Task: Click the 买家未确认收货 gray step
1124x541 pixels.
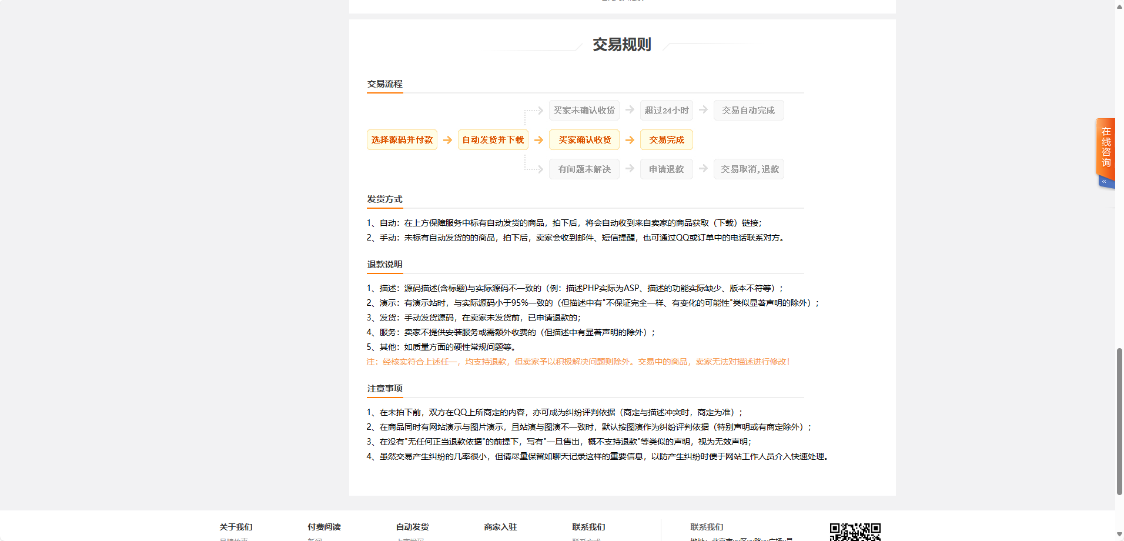Action: tap(584, 111)
